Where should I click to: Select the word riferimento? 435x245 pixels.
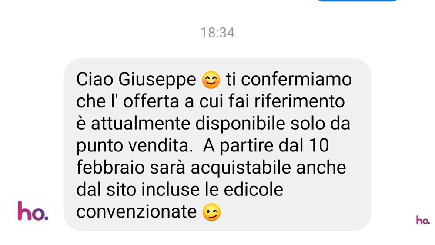click(299, 101)
